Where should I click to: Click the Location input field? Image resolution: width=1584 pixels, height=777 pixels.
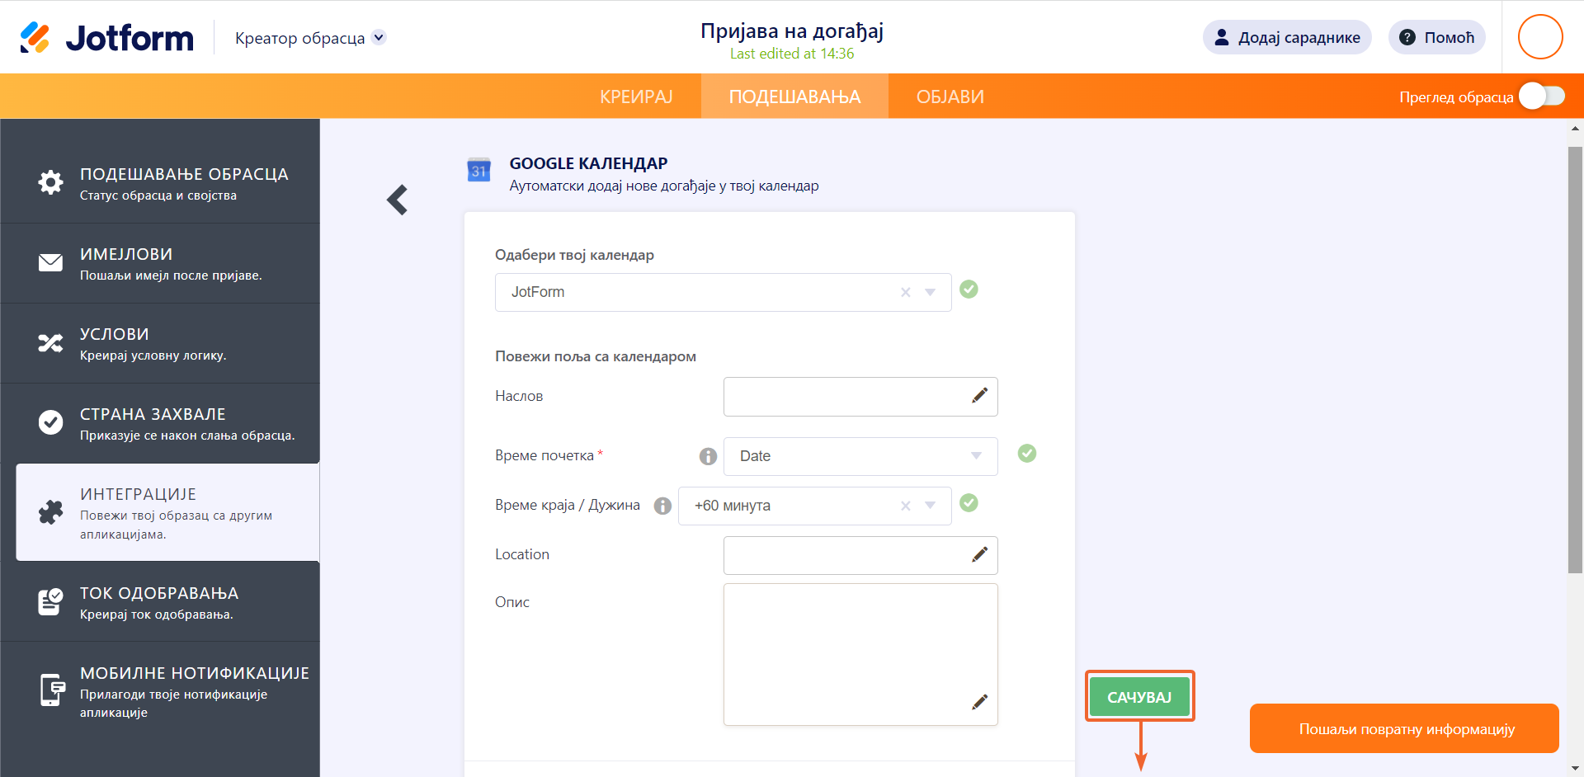click(x=860, y=555)
